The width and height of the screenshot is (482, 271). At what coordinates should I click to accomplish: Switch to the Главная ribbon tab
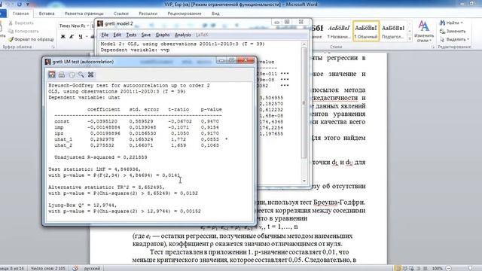click(20, 14)
